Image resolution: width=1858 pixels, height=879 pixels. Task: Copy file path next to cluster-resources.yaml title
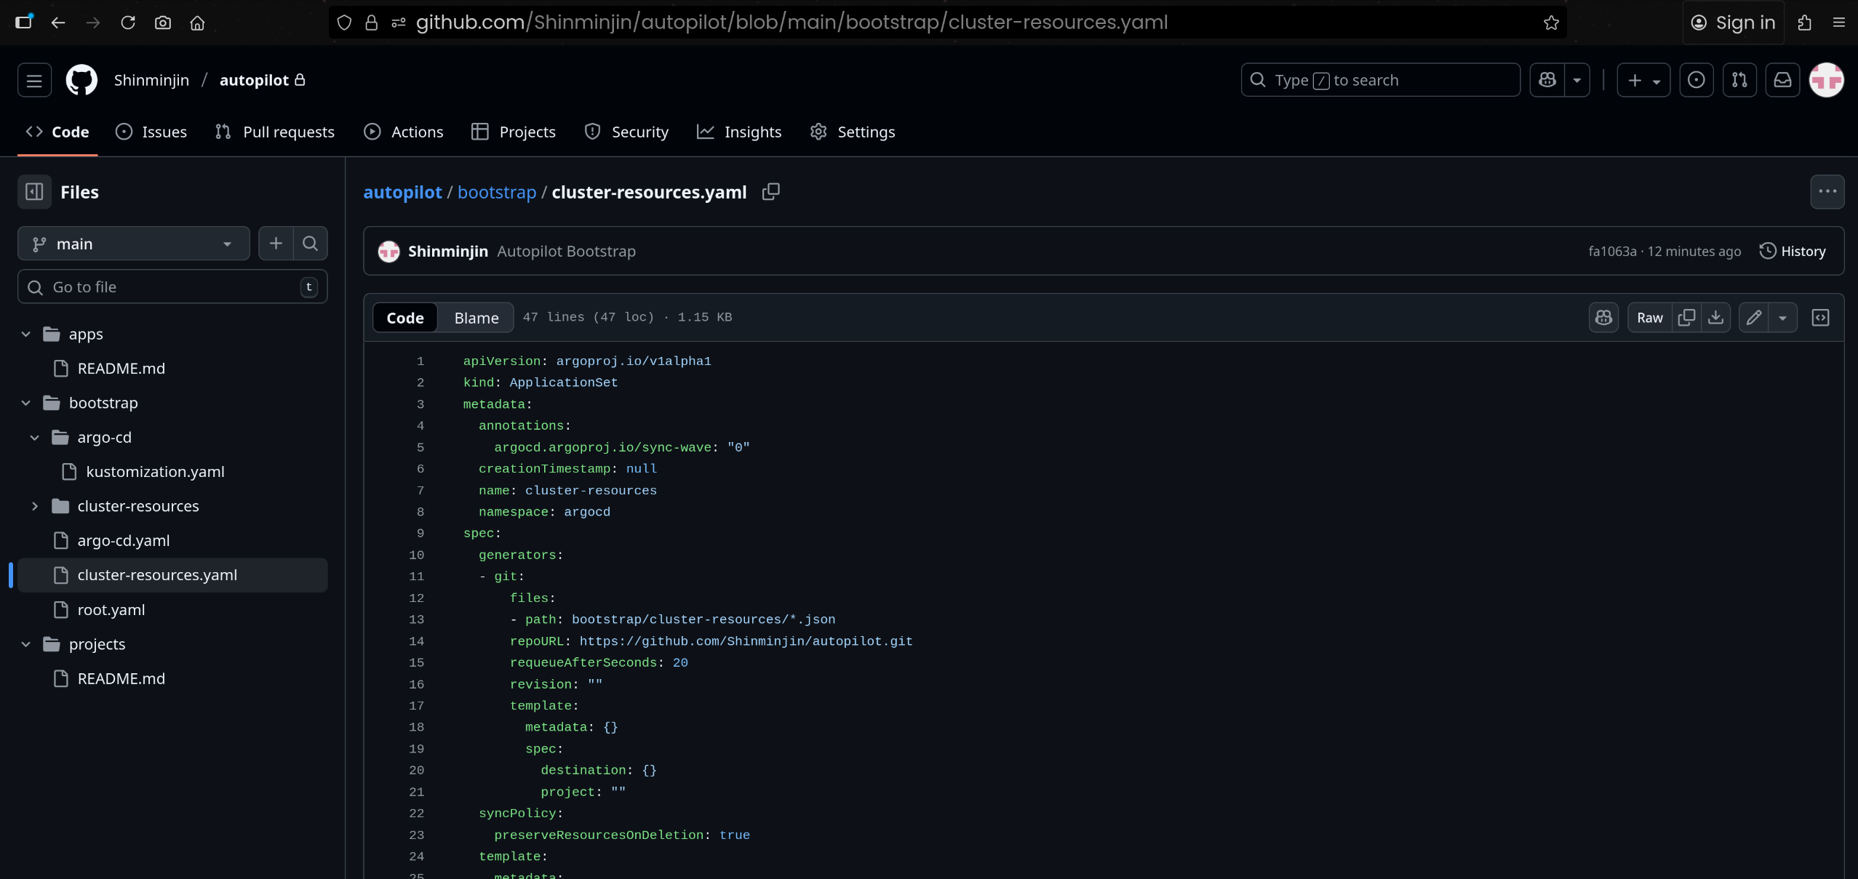coord(770,192)
